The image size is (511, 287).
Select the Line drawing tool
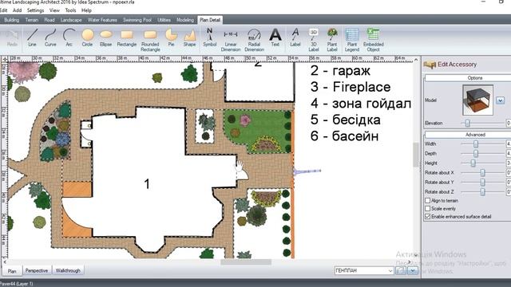coord(32,37)
